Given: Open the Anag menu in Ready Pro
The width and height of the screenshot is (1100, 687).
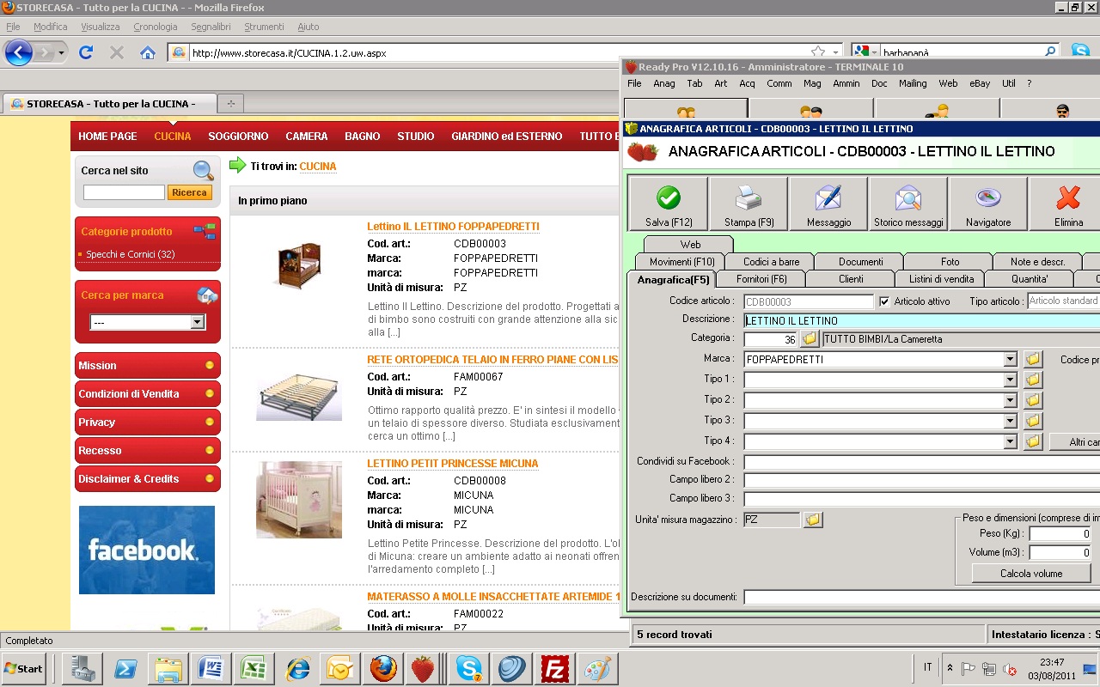Looking at the screenshot, I should click(664, 83).
